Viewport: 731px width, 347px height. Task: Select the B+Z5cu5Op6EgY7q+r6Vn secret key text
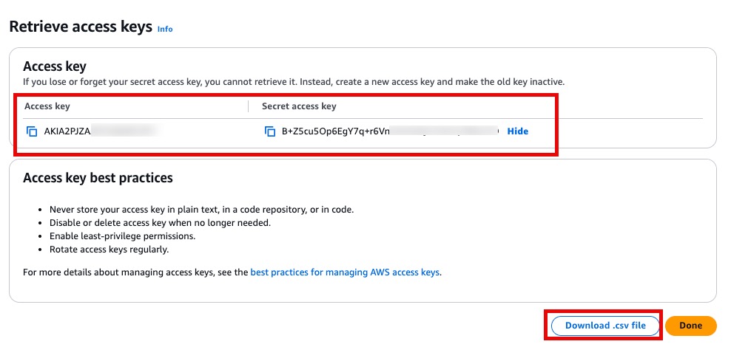(335, 131)
